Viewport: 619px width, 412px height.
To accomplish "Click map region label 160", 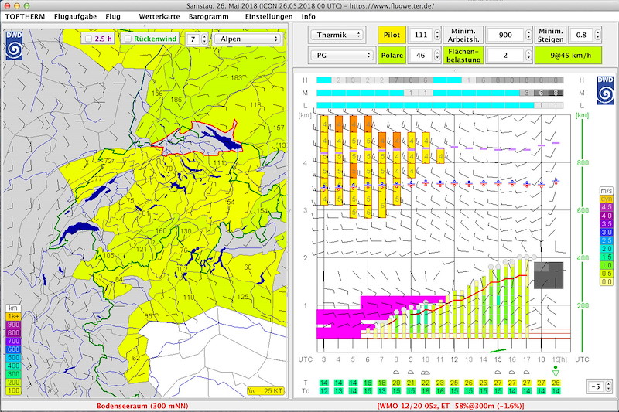I will pos(161,230).
